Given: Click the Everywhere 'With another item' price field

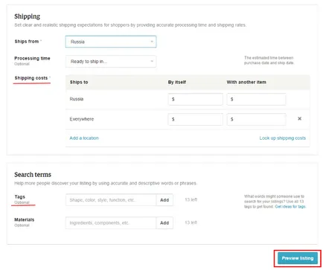Looking at the screenshot, I should coord(256,119).
